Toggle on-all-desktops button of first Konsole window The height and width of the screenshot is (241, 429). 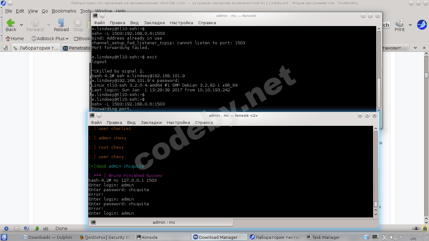click(x=102, y=16)
